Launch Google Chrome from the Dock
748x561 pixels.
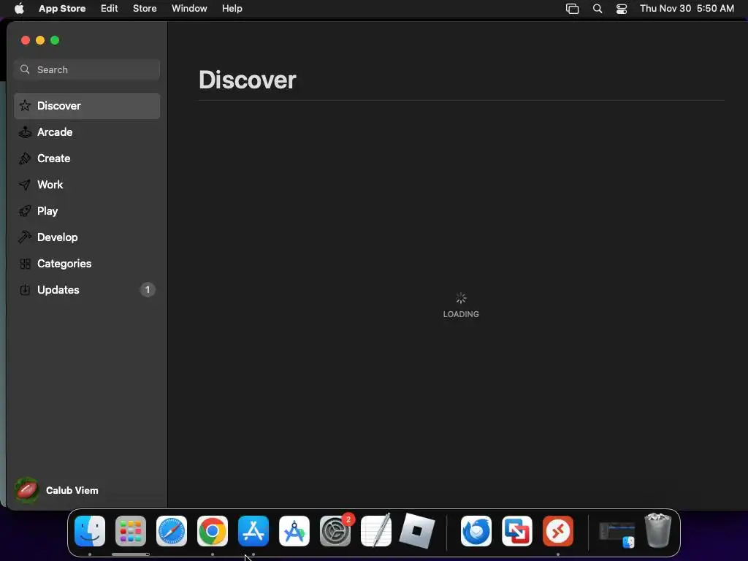pos(213,531)
